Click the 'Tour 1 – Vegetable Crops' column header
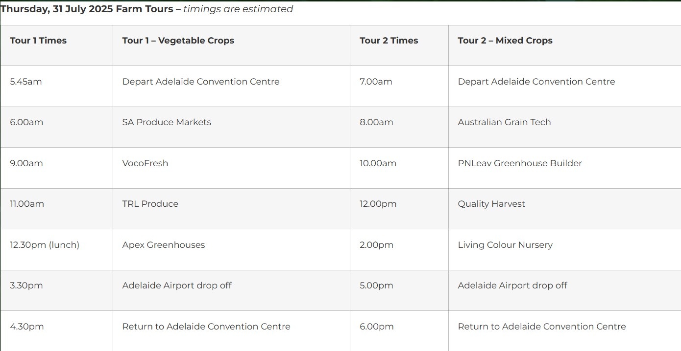 coord(178,41)
